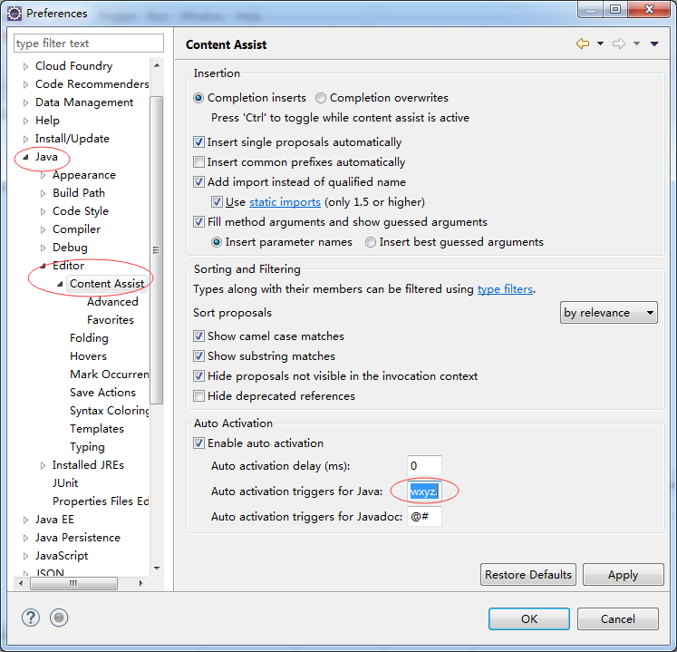Image resolution: width=677 pixels, height=652 pixels.
Task: Select Advanced under Content Assist
Action: 112,302
